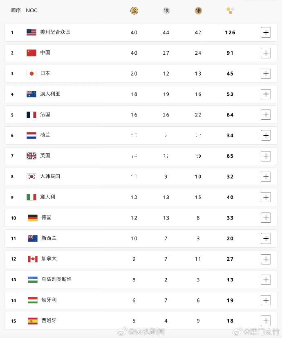Expand the 英国 row details
The image size is (282, 338).
[x=266, y=156]
